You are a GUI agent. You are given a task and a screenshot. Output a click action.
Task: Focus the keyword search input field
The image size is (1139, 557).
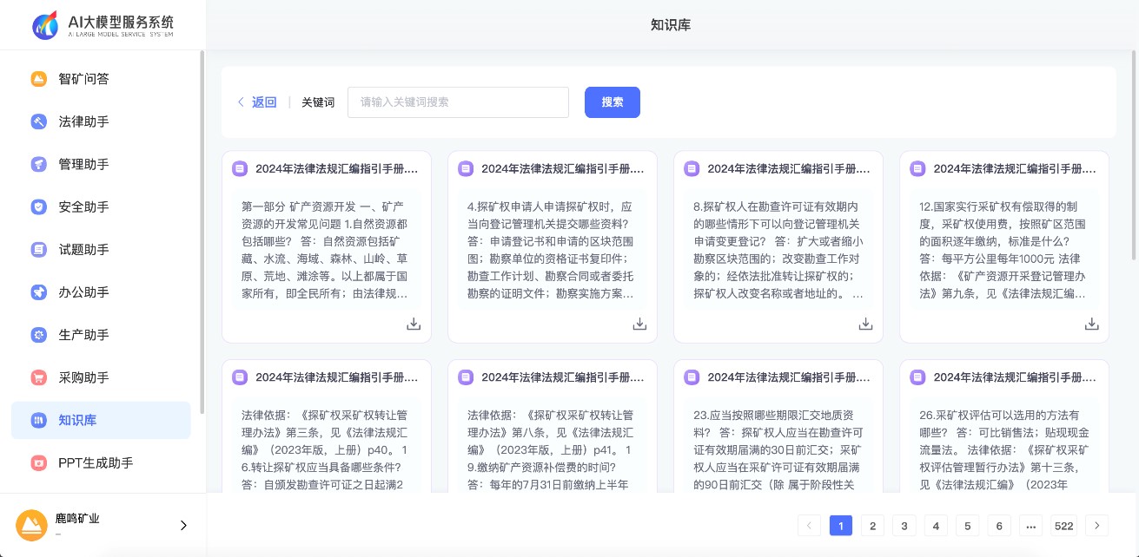click(x=458, y=102)
